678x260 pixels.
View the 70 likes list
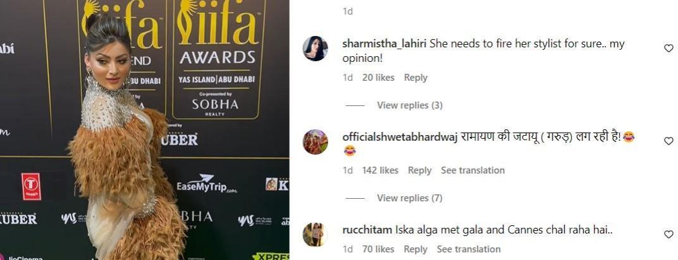coord(378,249)
